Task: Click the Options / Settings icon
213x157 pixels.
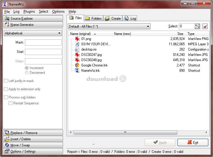Action: coord(7,151)
